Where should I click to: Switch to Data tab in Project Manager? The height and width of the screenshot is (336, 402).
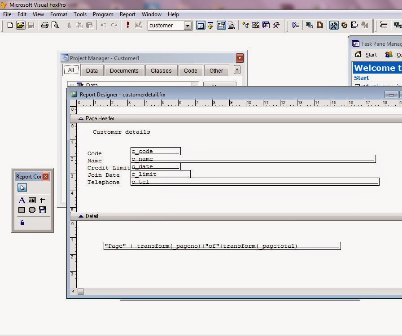coord(92,71)
